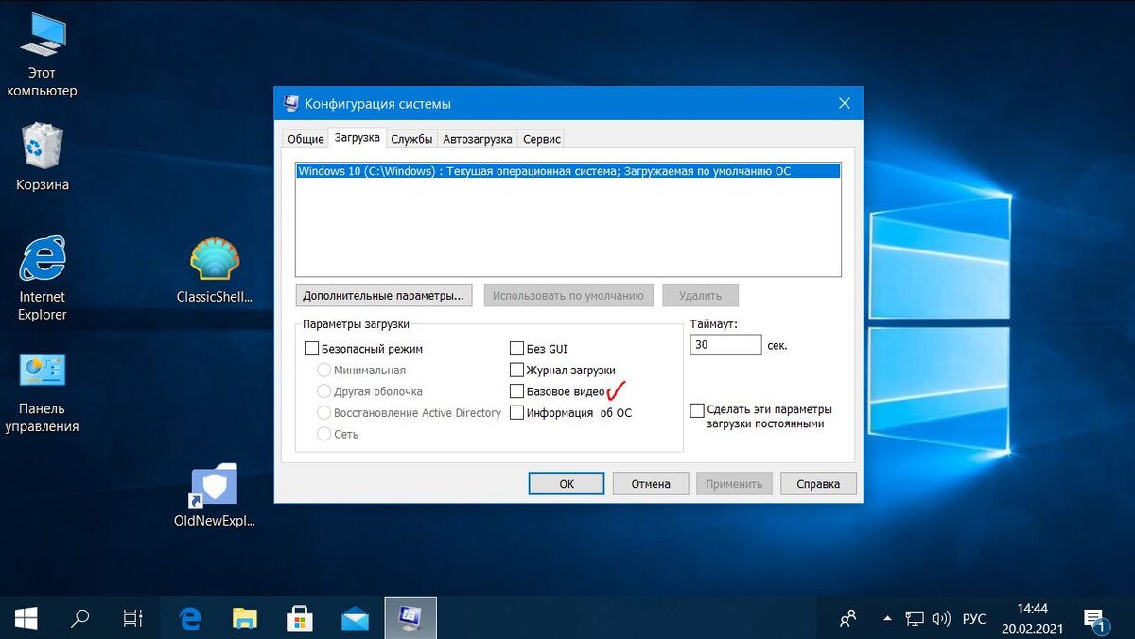Click the Удалить button
This screenshot has height=639, width=1135.
point(700,295)
